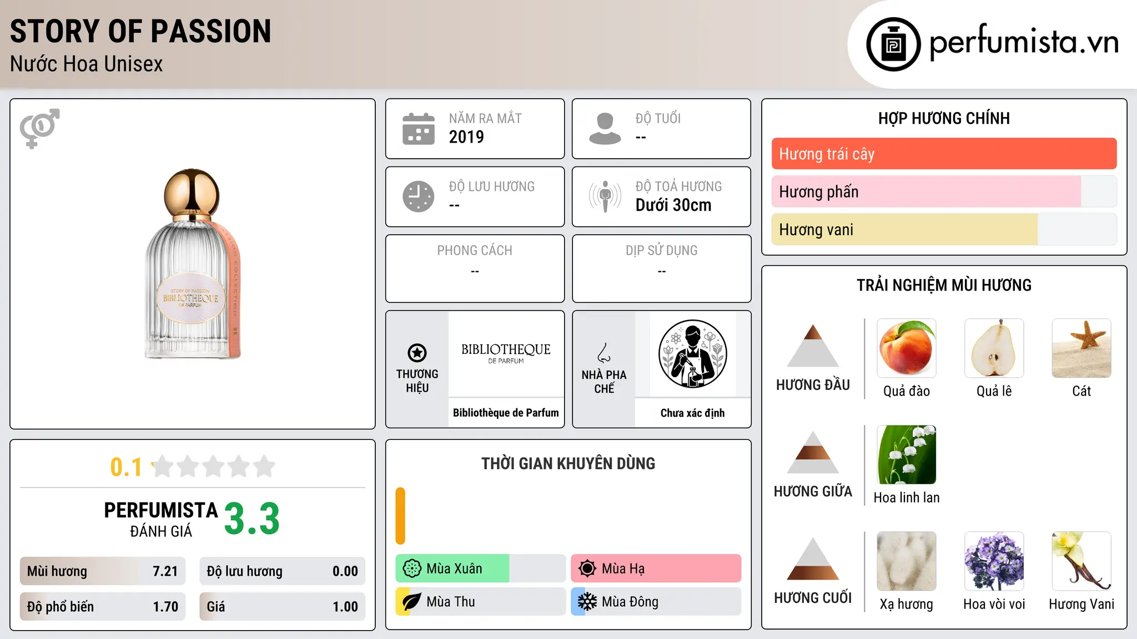The image size is (1137, 639).
Task: Click the Mùa Đông season label
Action: click(x=630, y=602)
